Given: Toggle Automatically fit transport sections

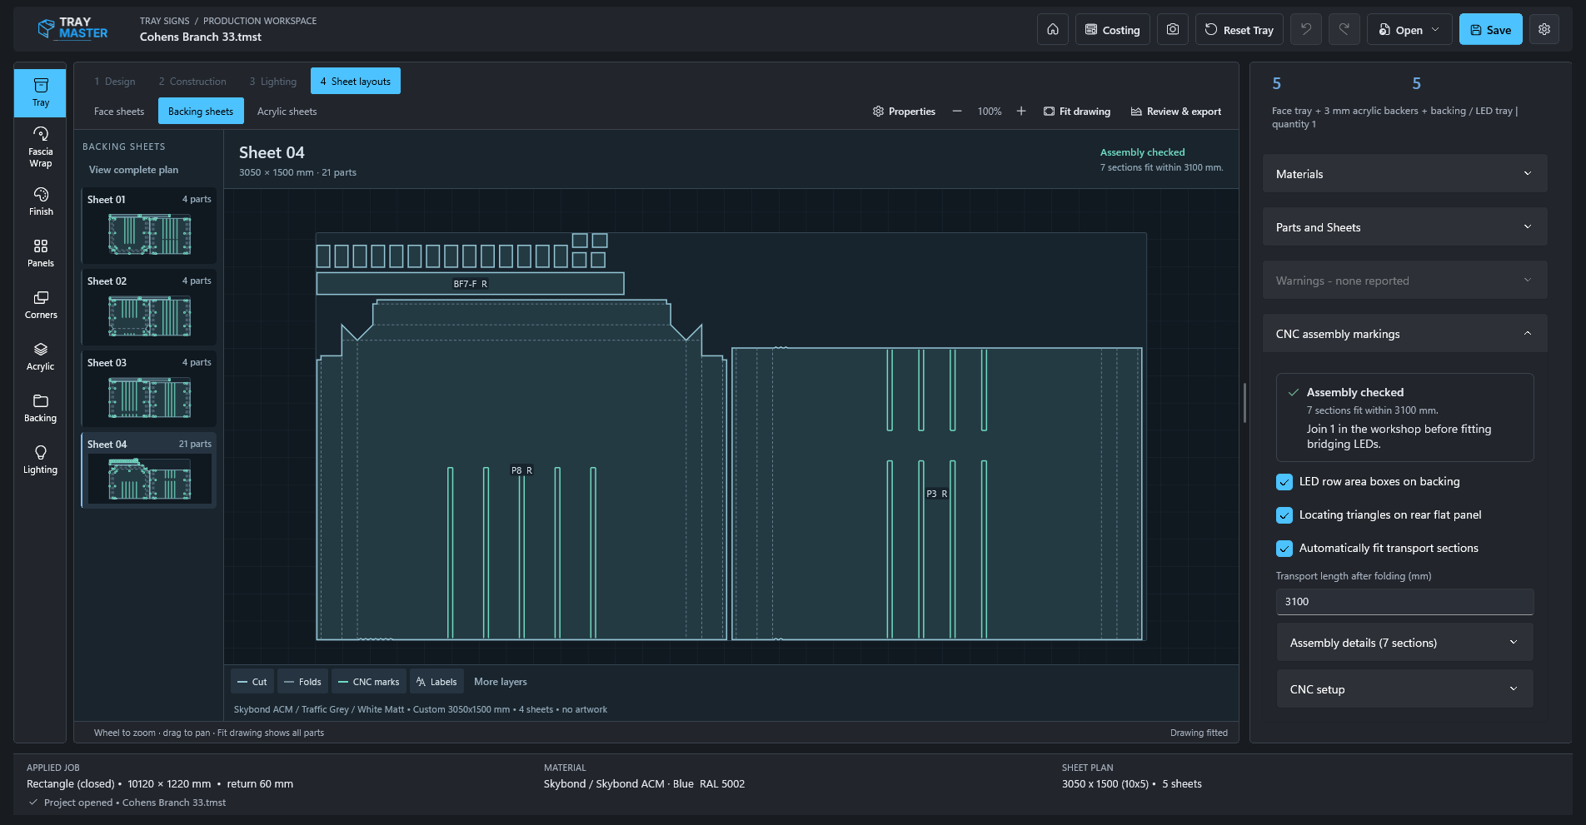Looking at the screenshot, I should pos(1284,549).
